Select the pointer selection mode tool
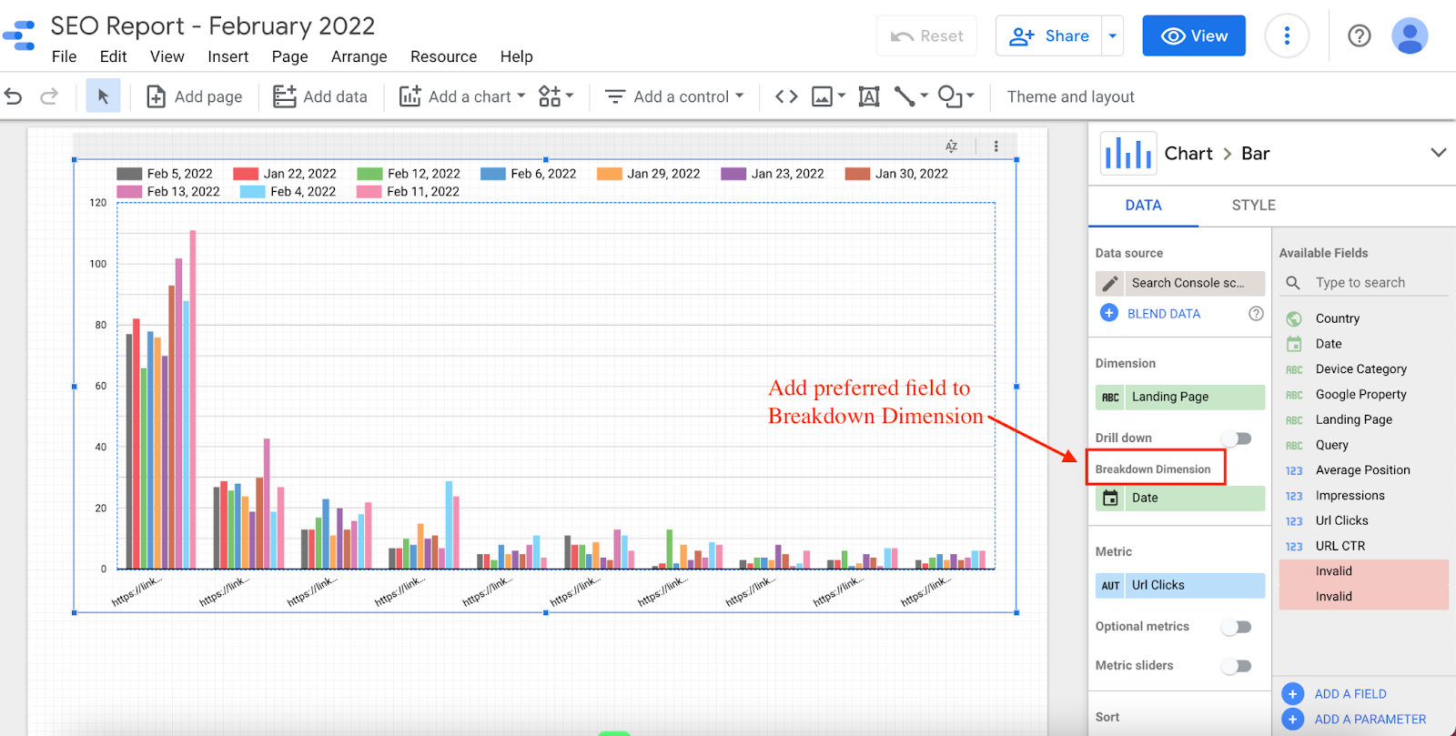1456x736 pixels. (103, 96)
